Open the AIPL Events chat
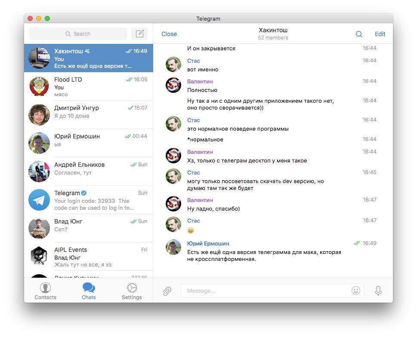The height and width of the screenshot is (337, 417). [89, 257]
